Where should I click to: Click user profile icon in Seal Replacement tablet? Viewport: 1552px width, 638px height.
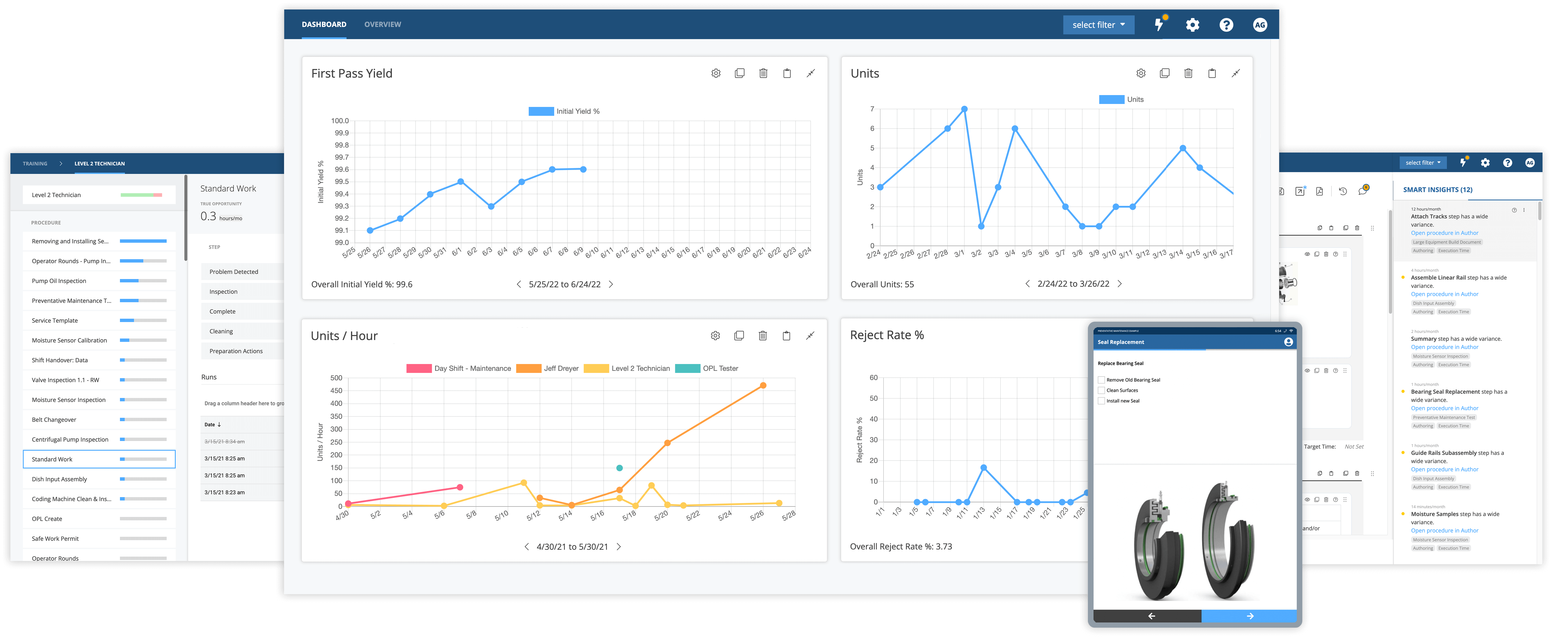(x=1288, y=342)
